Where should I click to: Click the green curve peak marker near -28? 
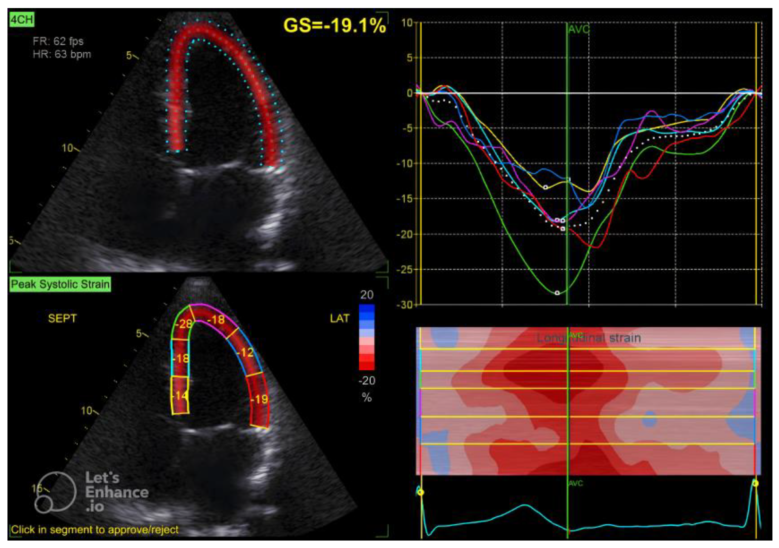click(x=557, y=293)
